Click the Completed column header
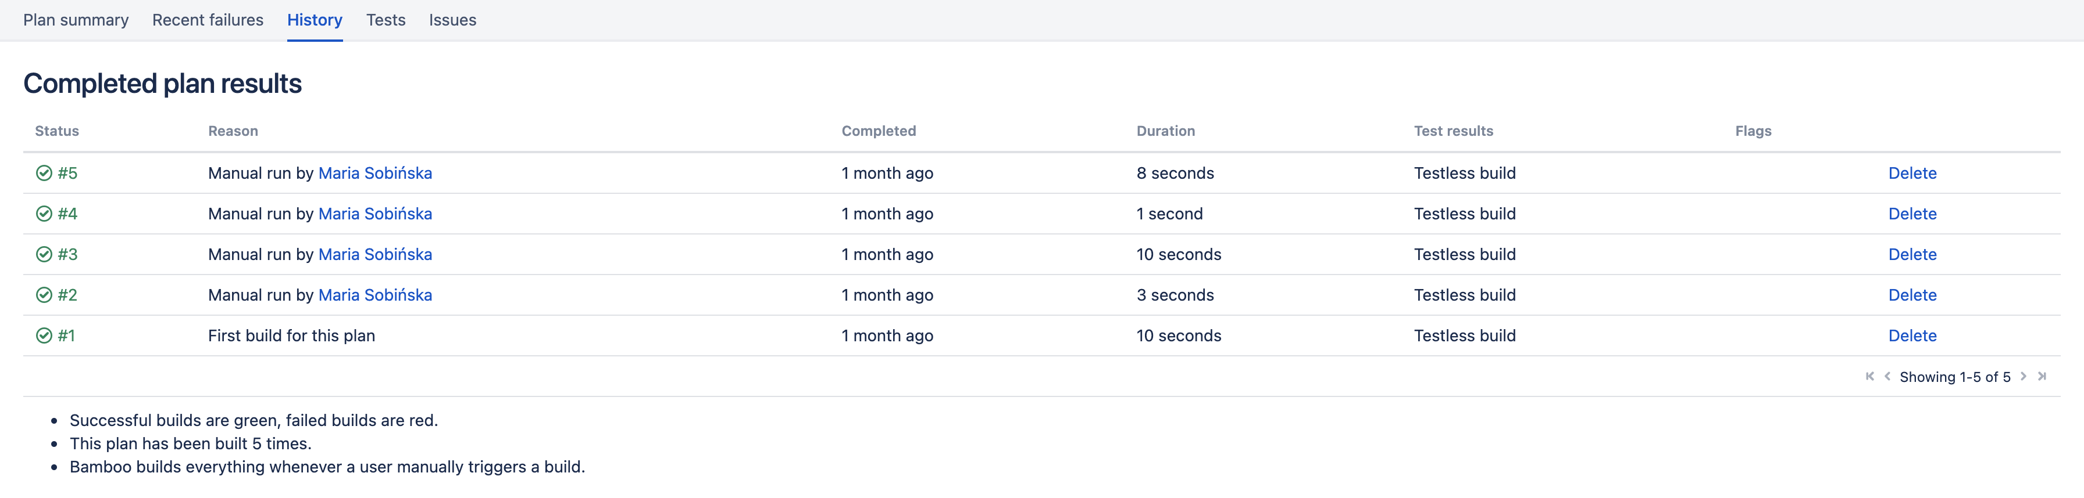Viewport: 2084px width, 498px height. [879, 131]
